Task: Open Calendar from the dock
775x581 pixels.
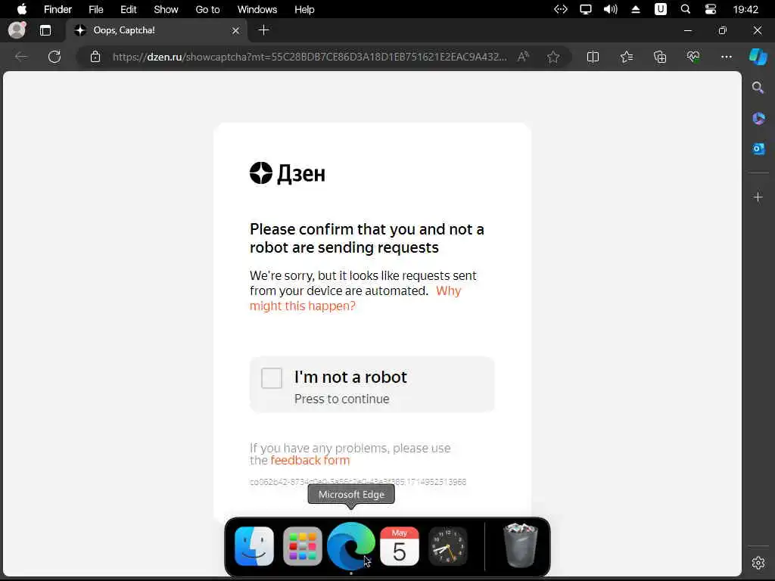Action: pyautogui.click(x=400, y=546)
